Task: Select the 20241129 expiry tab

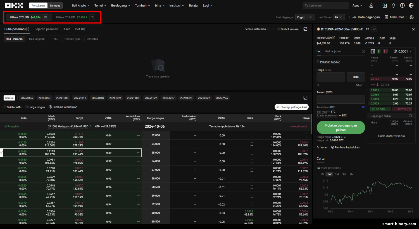Action: [x=151, y=98]
